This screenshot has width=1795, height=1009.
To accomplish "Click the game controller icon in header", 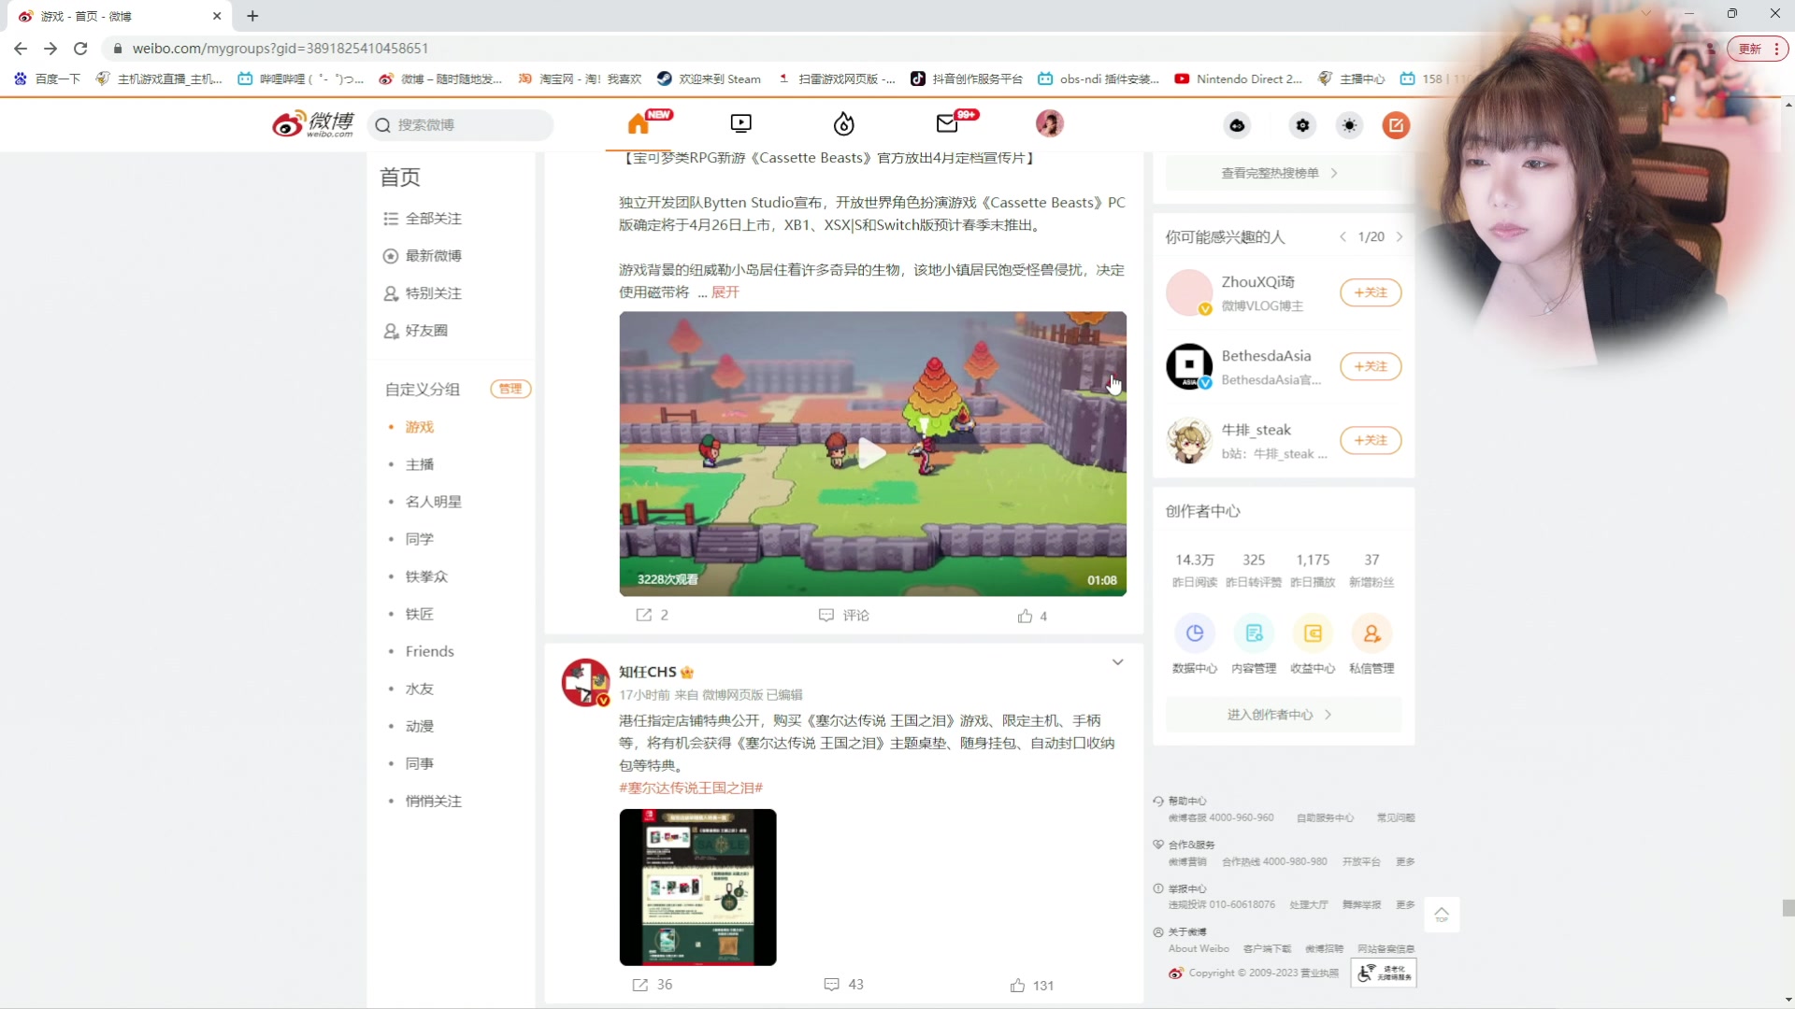I will pyautogui.click(x=1237, y=125).
